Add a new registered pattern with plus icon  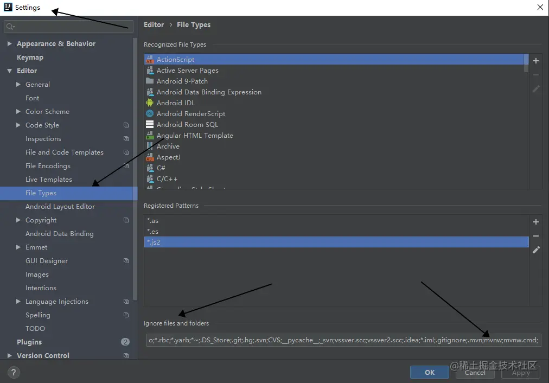(x=535, y=222)
